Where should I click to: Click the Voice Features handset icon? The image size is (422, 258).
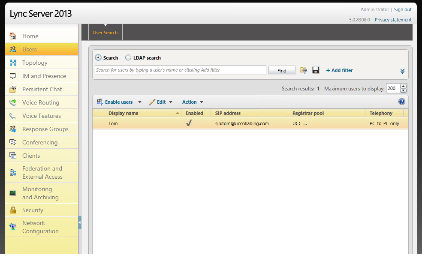(12, 116)
